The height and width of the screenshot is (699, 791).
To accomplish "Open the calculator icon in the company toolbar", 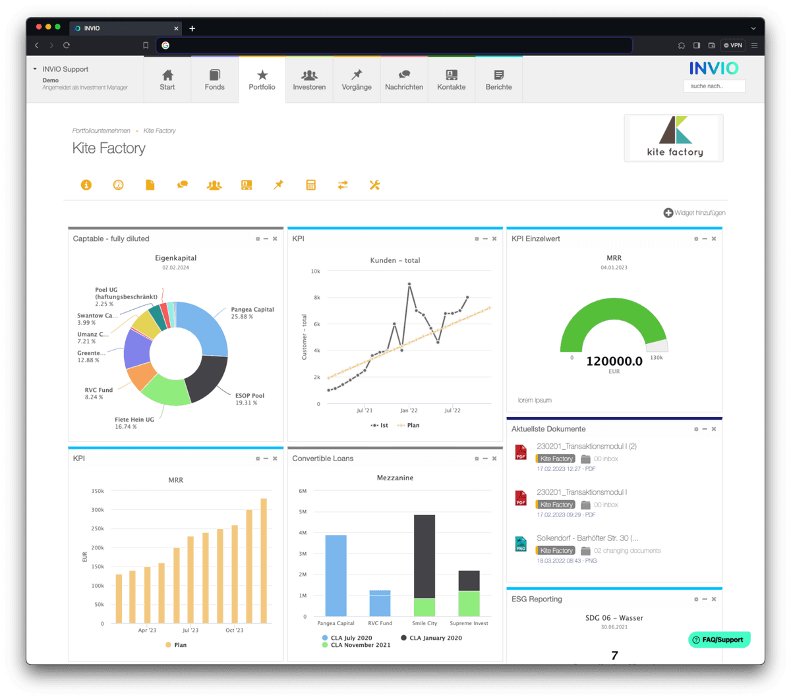I will coord(310,185).
